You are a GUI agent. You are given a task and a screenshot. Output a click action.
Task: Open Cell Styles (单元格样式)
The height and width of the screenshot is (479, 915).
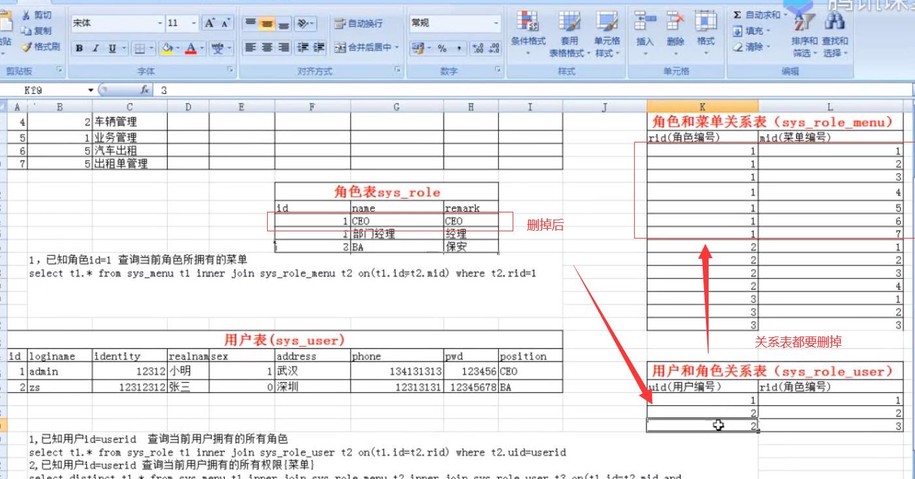tap(607, 33)
